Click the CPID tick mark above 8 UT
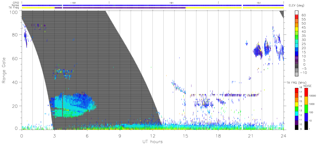This screenshot has height=147, width=319. tap(109, 3)
